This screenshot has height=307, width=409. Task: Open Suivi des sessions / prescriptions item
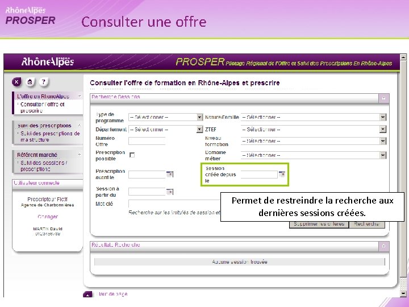tap(44, 166)
